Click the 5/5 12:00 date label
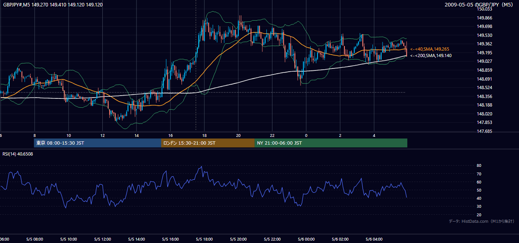 pyautogui.click(x=102, y=239)
